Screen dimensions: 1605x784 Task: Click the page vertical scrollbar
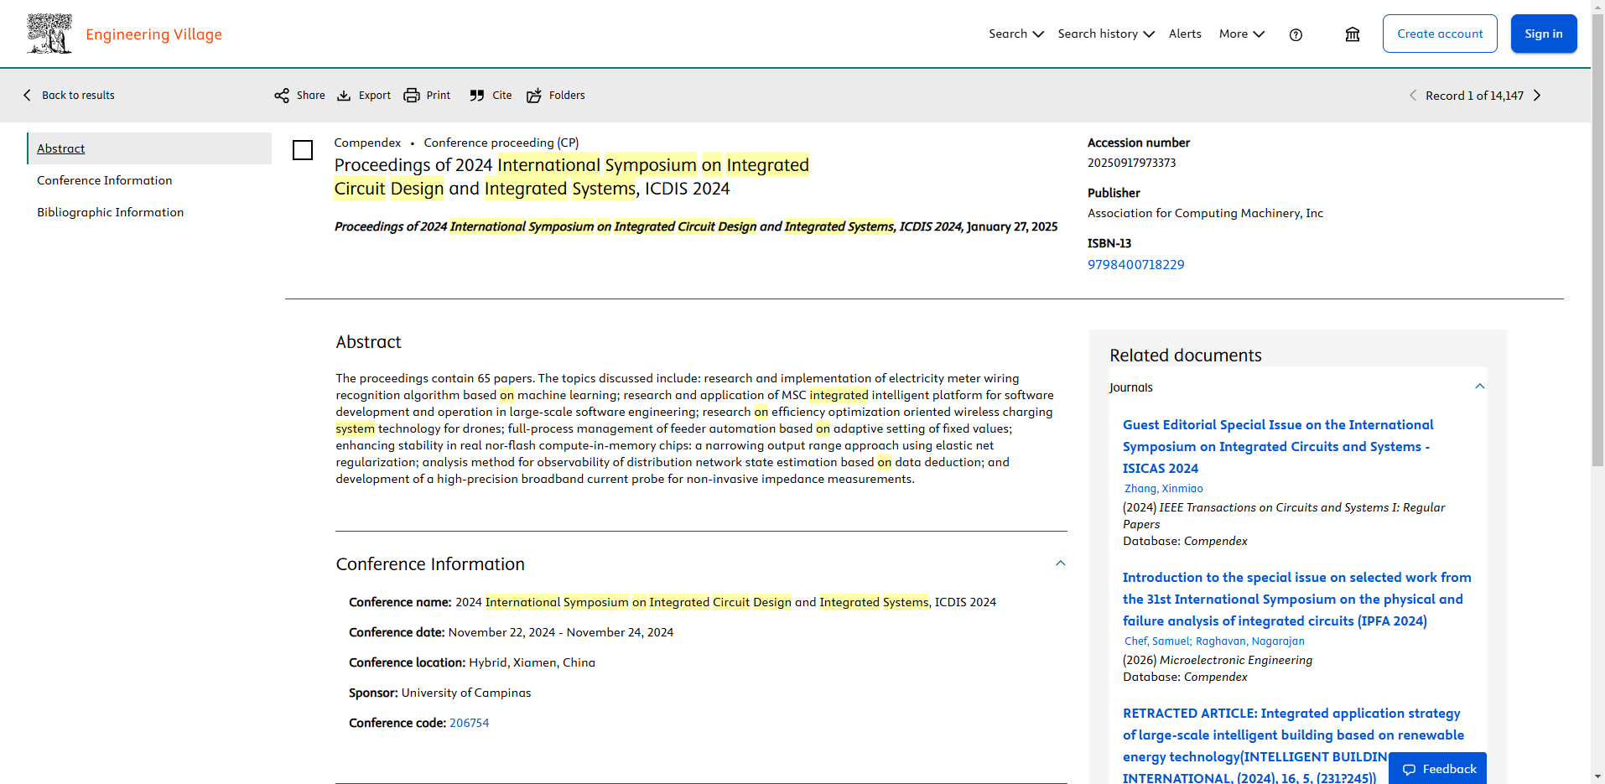1597,252
